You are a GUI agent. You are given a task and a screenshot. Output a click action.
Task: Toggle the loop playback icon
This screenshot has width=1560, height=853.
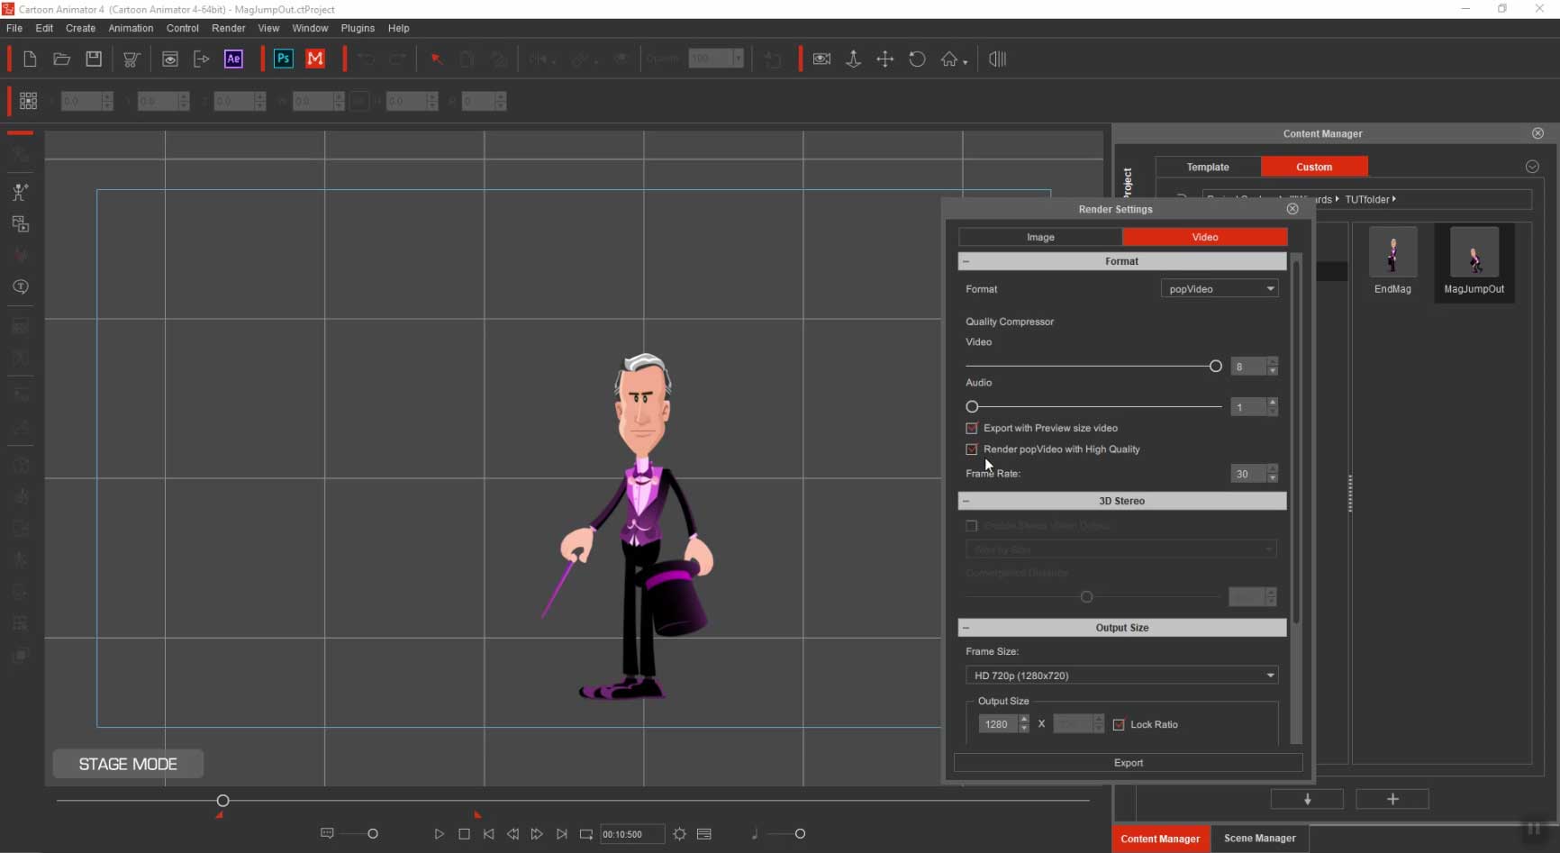click(x=586, y=834)
